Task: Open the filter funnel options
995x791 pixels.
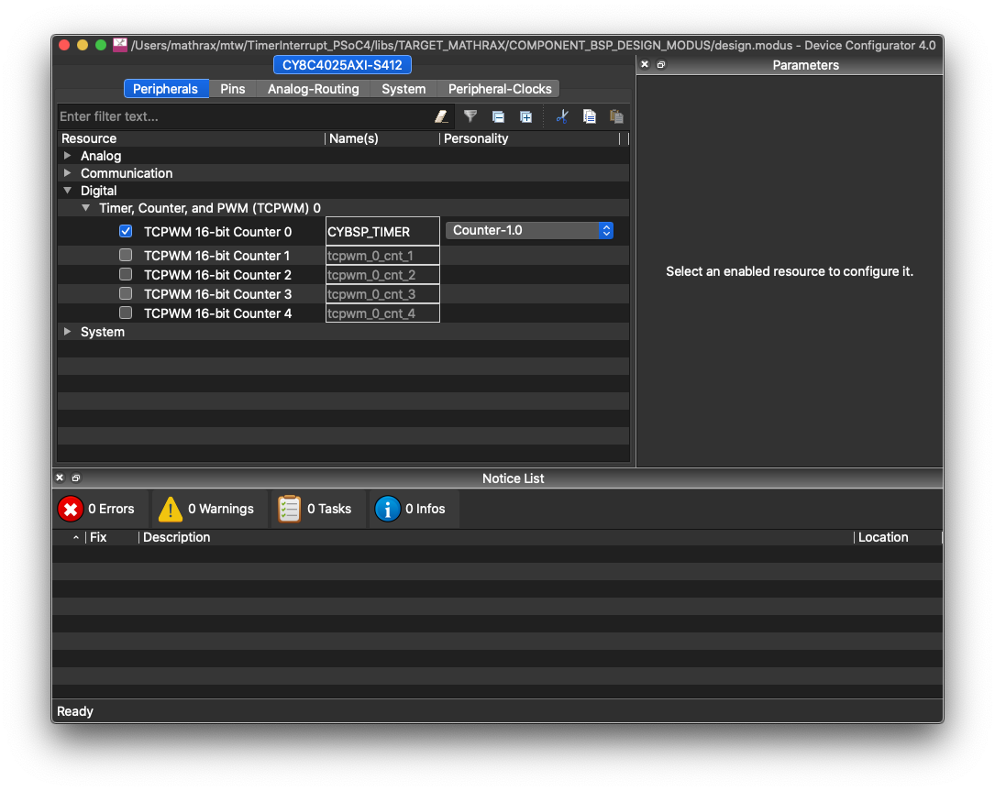Action: click(x=470, y=116)
